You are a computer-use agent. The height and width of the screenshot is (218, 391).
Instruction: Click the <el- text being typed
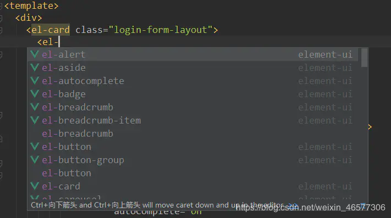click(48, 42)
